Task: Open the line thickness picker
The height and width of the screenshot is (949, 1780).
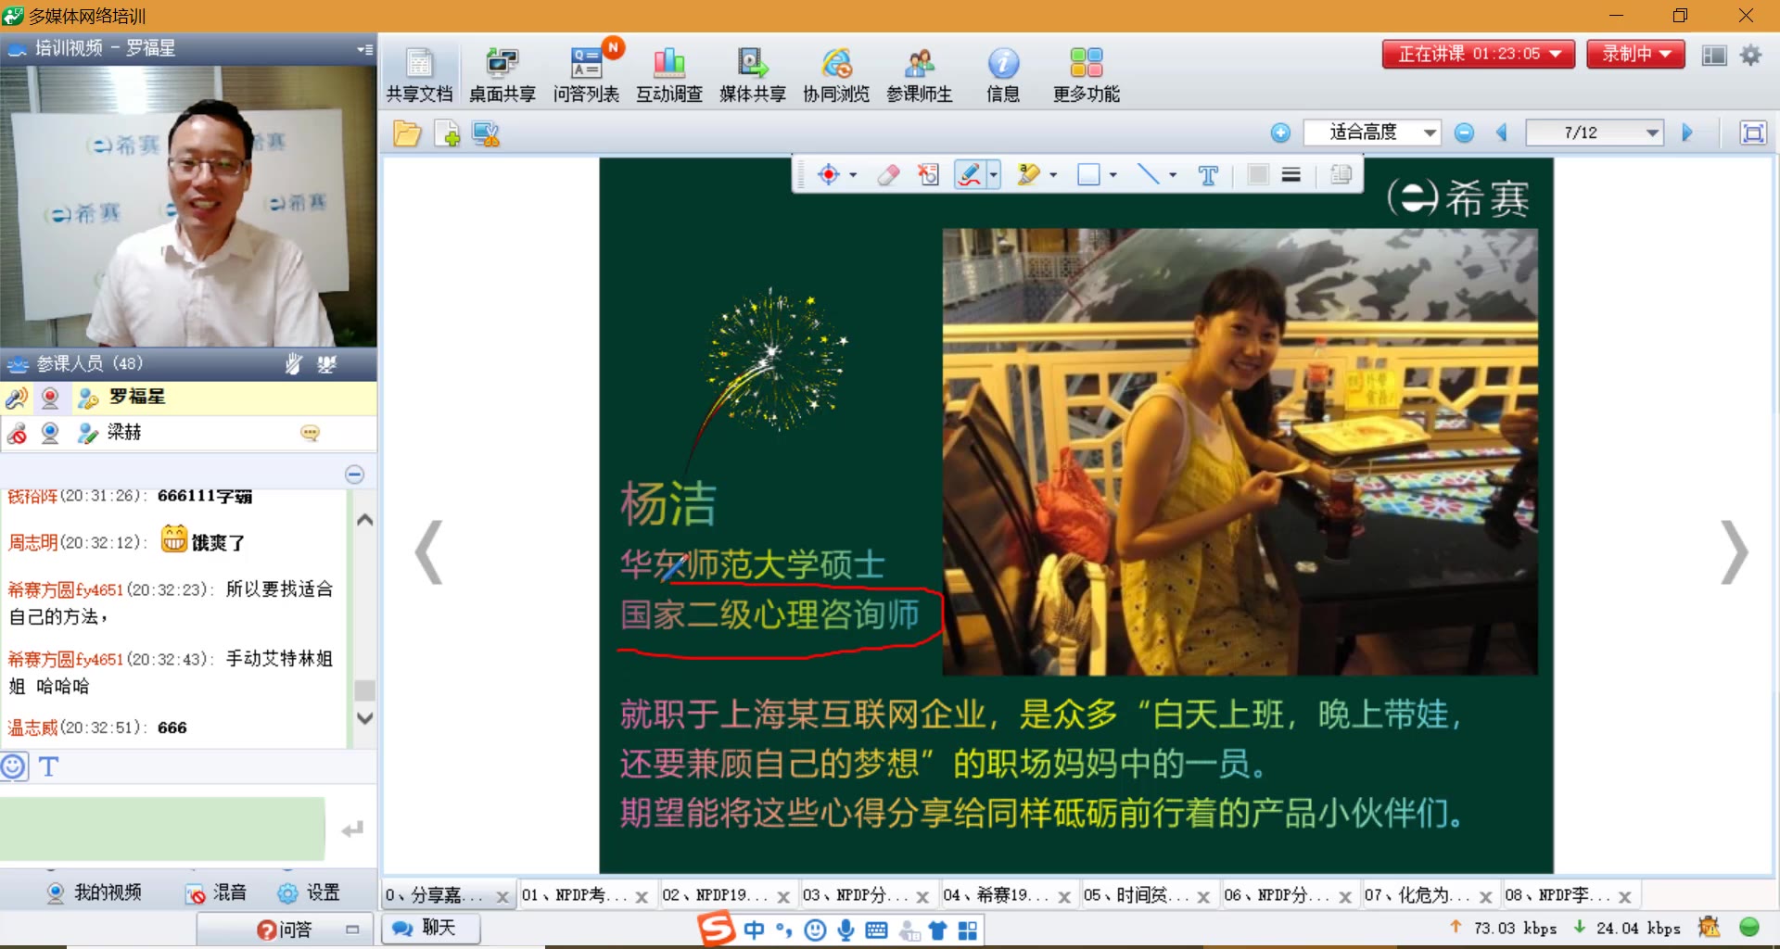Action: point(1291,174)
